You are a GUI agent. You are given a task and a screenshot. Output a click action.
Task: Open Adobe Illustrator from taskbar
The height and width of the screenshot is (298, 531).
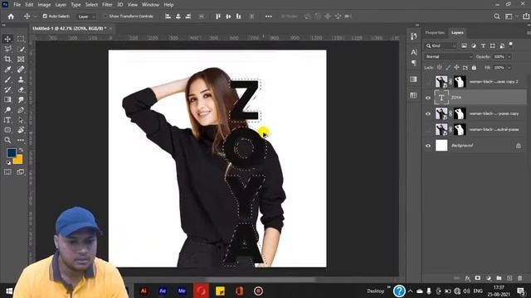click(x=144, y=291)
